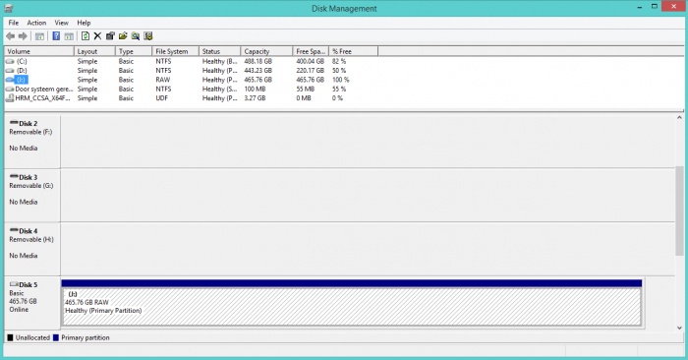
Task: Click the Back arrow toolbar icon
Action: point(11,36)
